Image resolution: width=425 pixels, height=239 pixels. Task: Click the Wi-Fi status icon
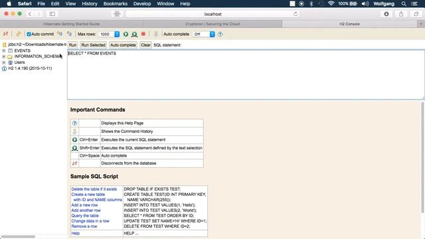point(331,3)
